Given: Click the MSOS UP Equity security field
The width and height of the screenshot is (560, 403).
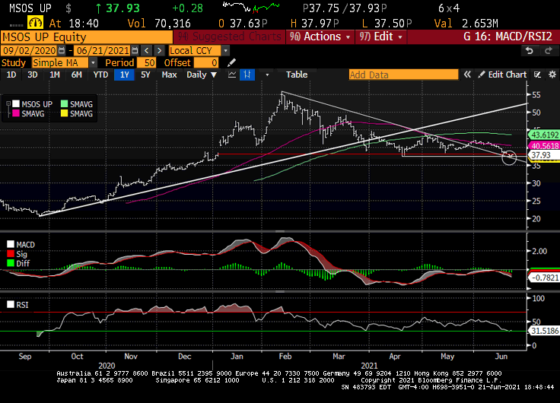Looking at the screenshot, I should (x=87, y=36).
